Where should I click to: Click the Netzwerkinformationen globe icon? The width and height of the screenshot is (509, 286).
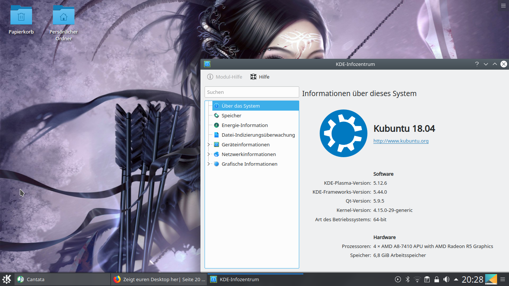coord(216,154)
